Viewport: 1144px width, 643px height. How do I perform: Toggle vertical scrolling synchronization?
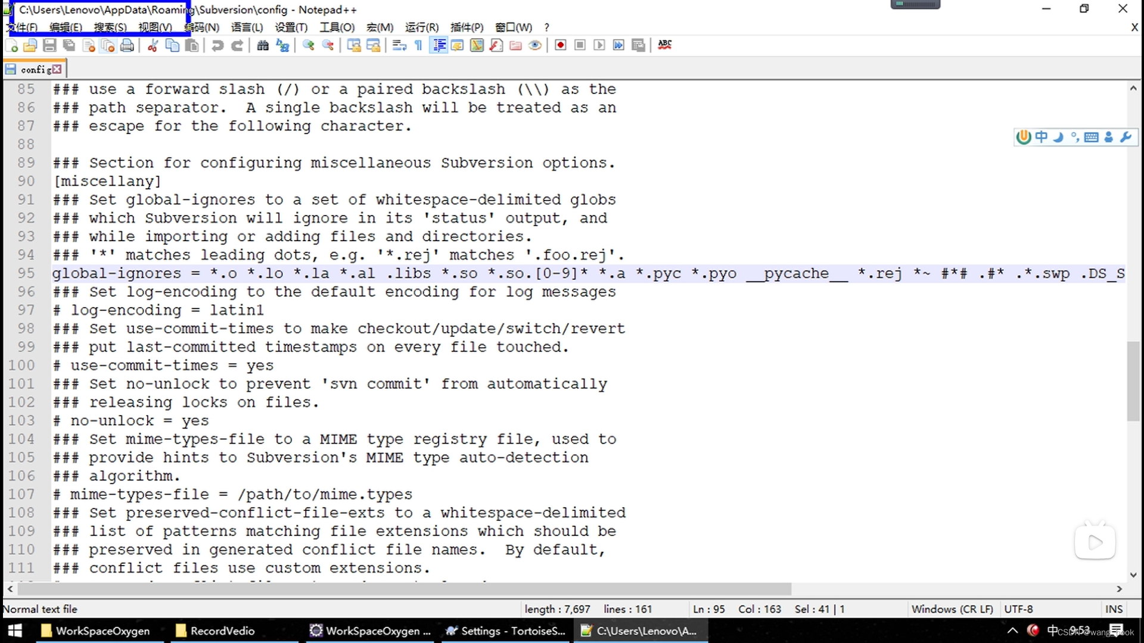(354, 45)
